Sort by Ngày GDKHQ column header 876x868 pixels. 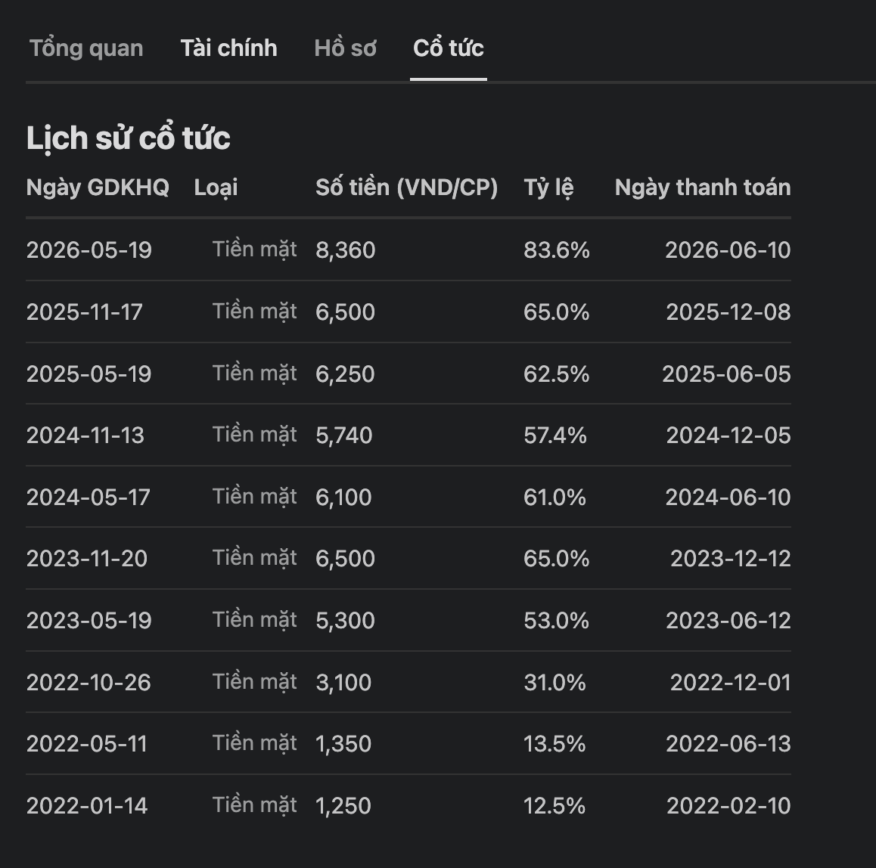pos(98,188)
